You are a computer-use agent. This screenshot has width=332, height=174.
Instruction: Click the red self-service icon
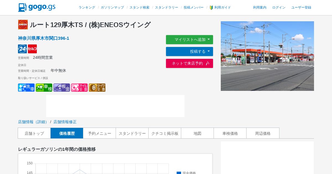pyautogui.click(x=32, y=49)
